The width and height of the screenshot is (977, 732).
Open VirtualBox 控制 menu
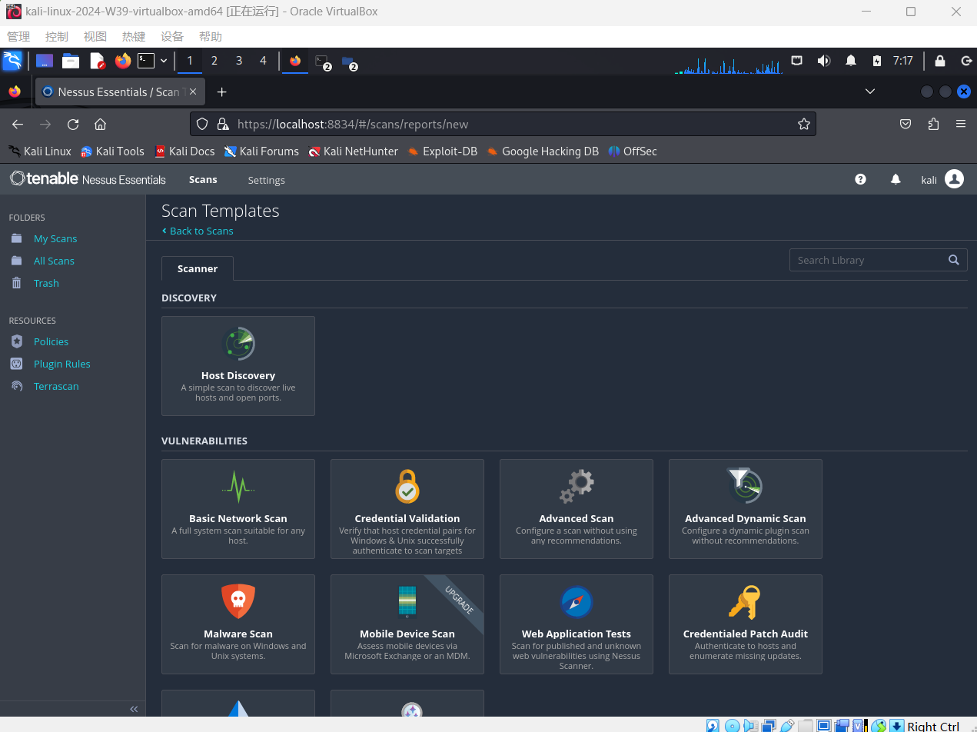click(x=57, y=37)
